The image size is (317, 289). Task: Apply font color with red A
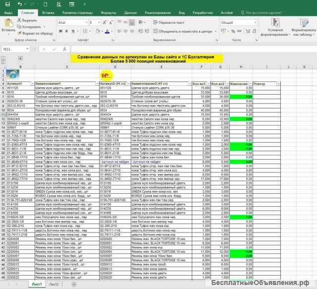(107, 31)
